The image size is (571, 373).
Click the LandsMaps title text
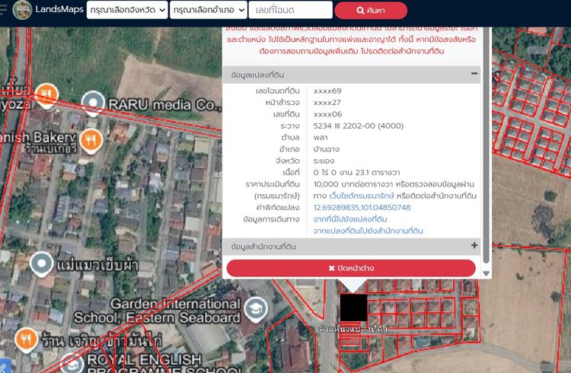point(59,9)
